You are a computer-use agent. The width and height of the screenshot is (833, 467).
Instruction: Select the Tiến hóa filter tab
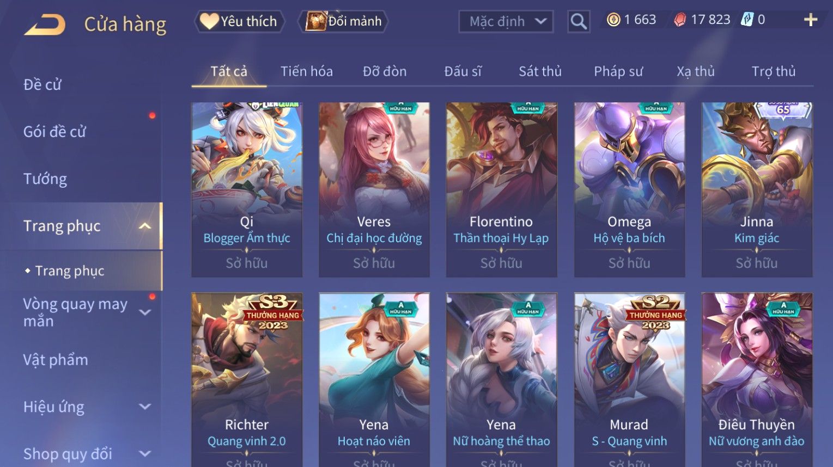307,71
